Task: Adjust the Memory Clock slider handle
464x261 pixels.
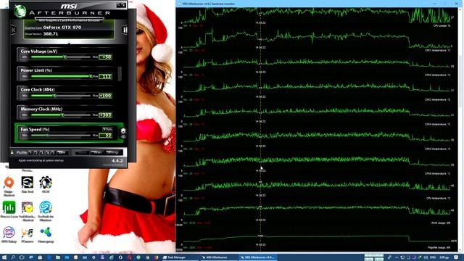Action: (62, 115)
